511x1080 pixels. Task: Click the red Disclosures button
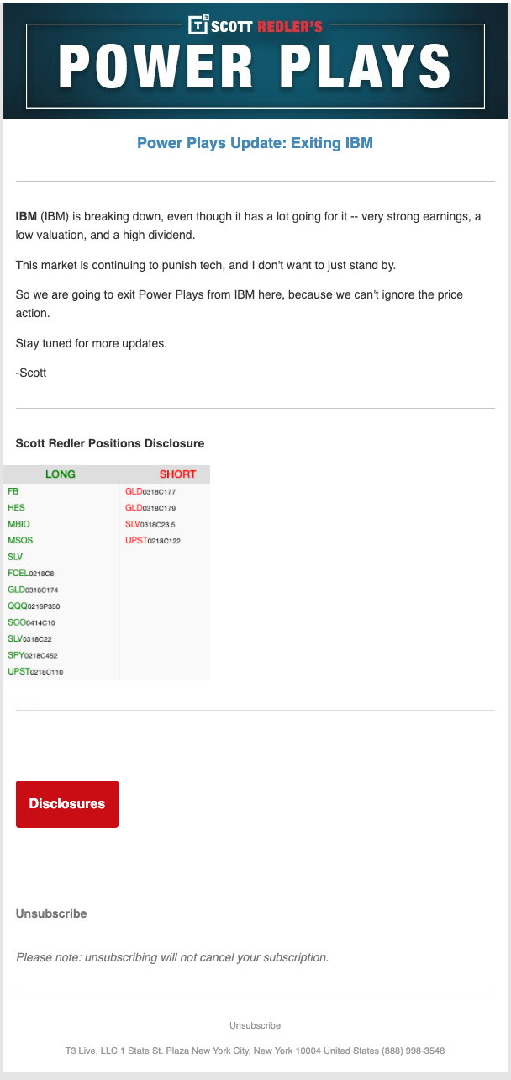(x=67, y=804)
